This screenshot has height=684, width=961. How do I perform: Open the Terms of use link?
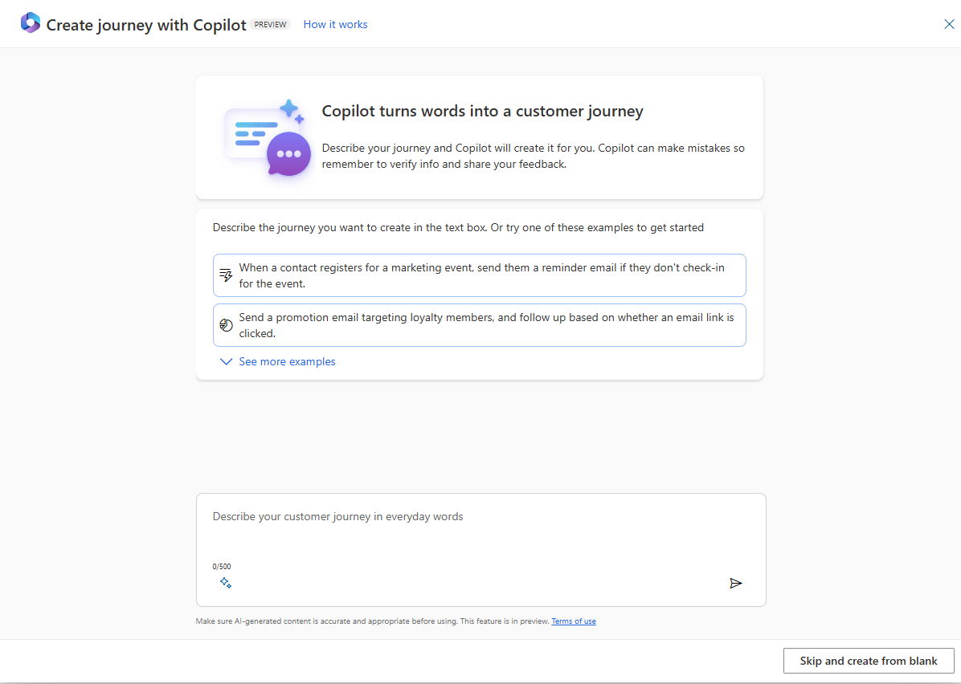(x=574, y=621)
